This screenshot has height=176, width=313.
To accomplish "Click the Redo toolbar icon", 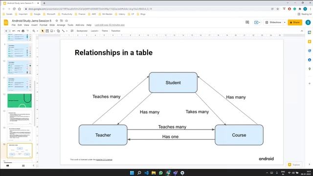I will 19,31.
